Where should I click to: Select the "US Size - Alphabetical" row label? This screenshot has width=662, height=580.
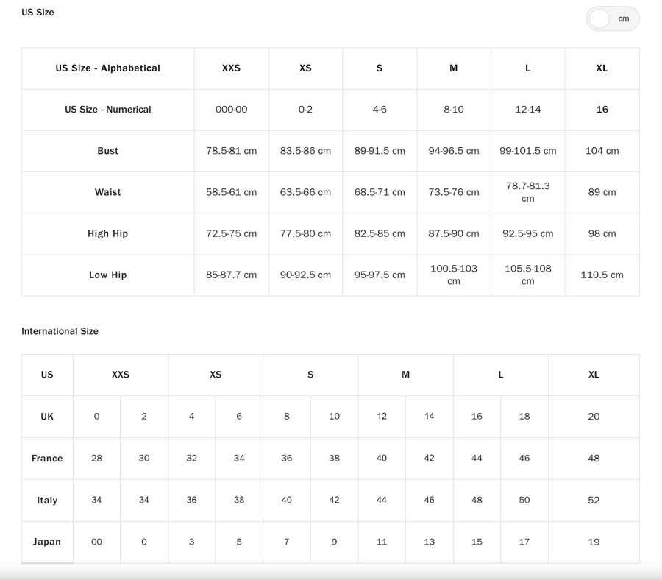[107, 68]
